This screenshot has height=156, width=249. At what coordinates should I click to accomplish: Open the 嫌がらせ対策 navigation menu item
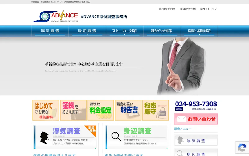pyautogui.click(x=162, y=31)
